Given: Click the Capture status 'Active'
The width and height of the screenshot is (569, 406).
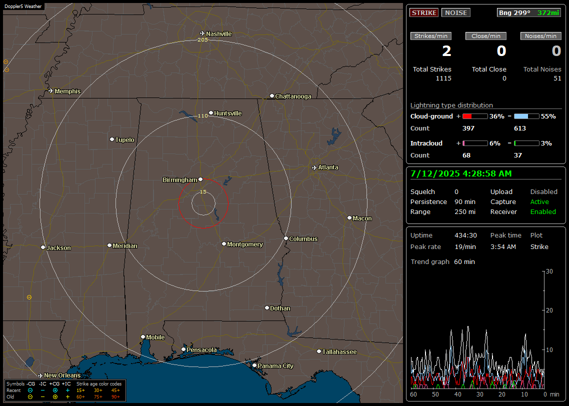Looking at the screenshot, I should (539, 201).
